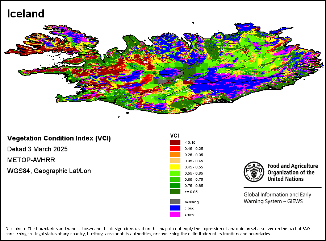Click the dark green >= 0.85 swatch
The image size is (326, 241).
[175, 192]
